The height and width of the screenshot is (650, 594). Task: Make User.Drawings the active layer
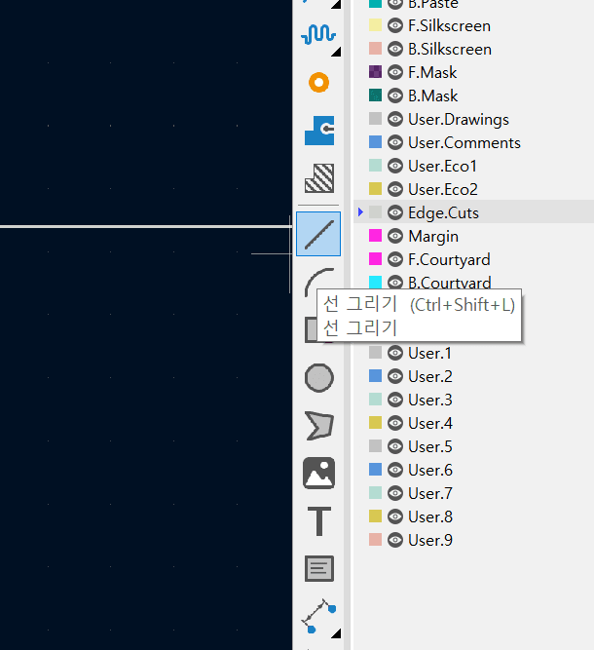click(x=458, y=119)
